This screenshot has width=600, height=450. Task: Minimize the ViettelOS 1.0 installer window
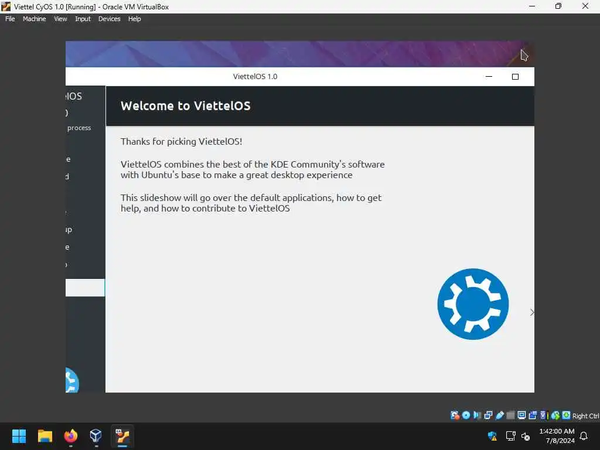(489, 77)
